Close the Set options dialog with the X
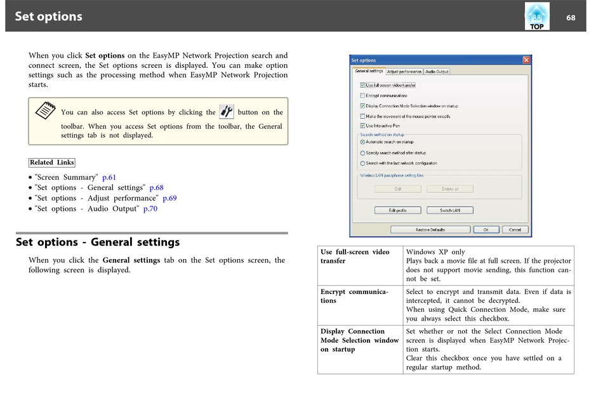603x419 pixels. (x=526, y=60)
